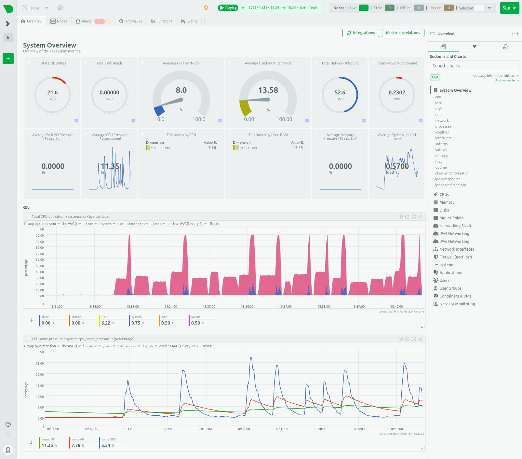Toggle the Playing button to pause
This screenshot has width=522, height=459.
tap(228, 8)
